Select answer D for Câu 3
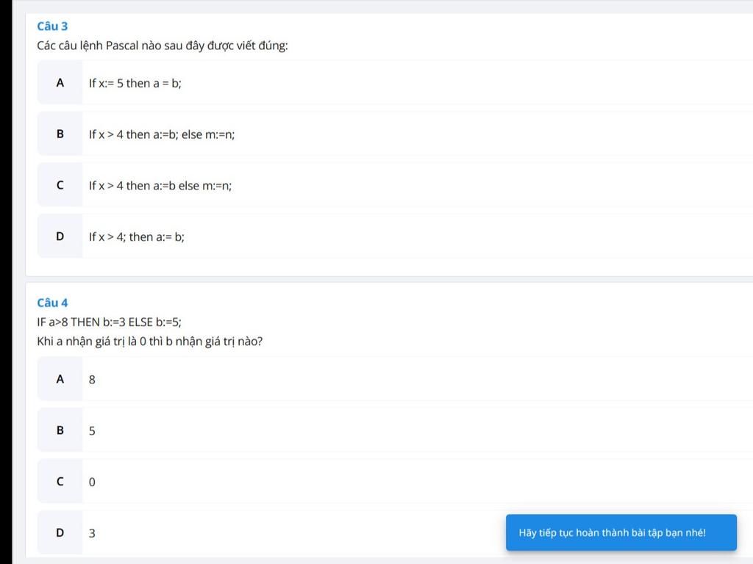The image size is (753, 564). [x=395, y=236]
